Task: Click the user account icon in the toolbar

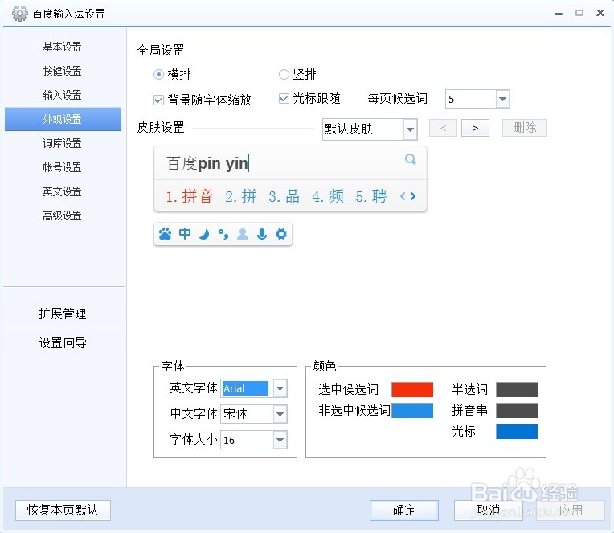Action: [x=243, y=234]
